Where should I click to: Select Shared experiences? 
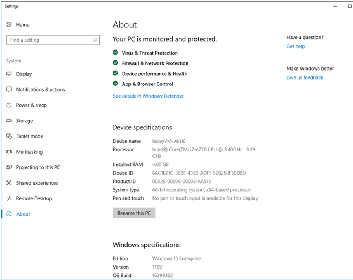click(x=37, y=183)
